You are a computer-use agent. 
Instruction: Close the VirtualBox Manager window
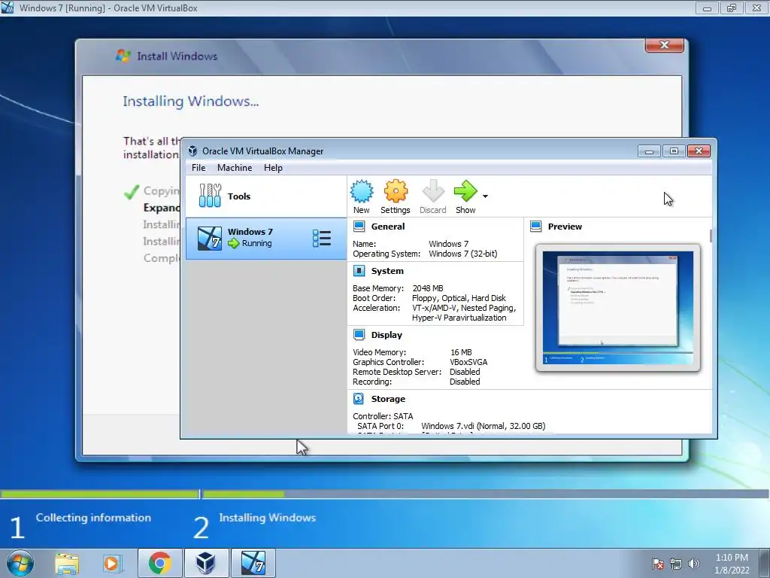tap(699, 151)
